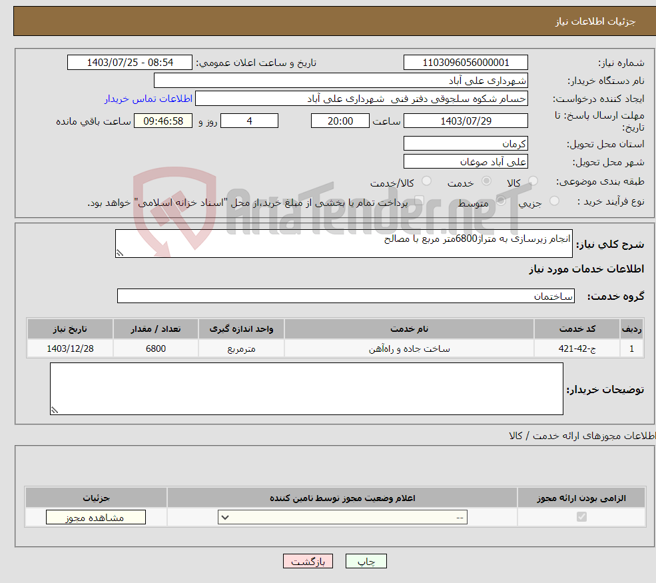Click the need date cell 1403/12/28

tap(71, 349)
